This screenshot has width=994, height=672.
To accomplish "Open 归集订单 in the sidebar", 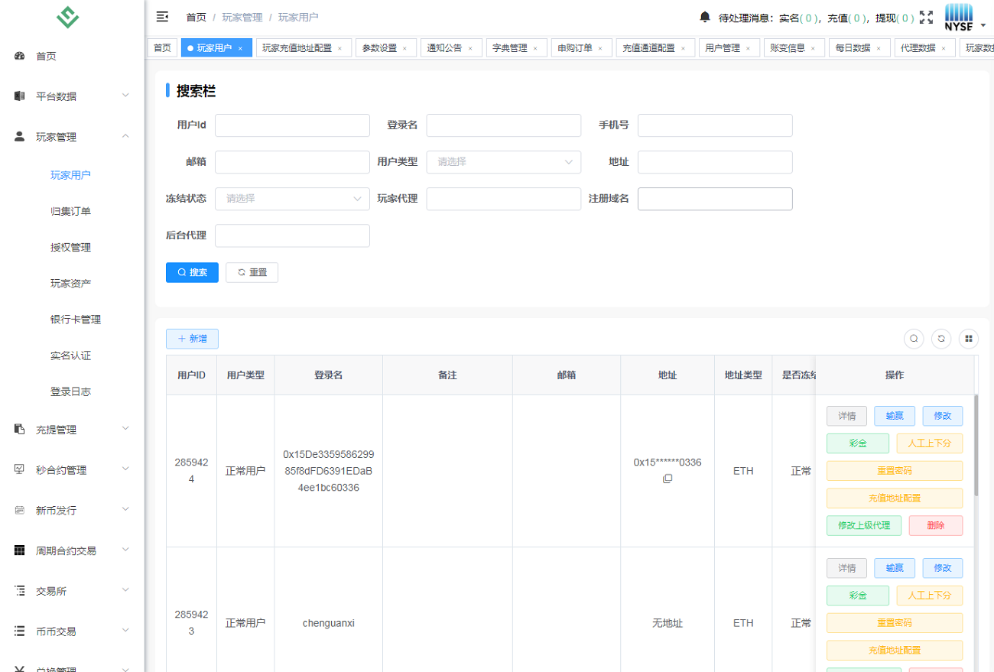I will click(70, 211).
